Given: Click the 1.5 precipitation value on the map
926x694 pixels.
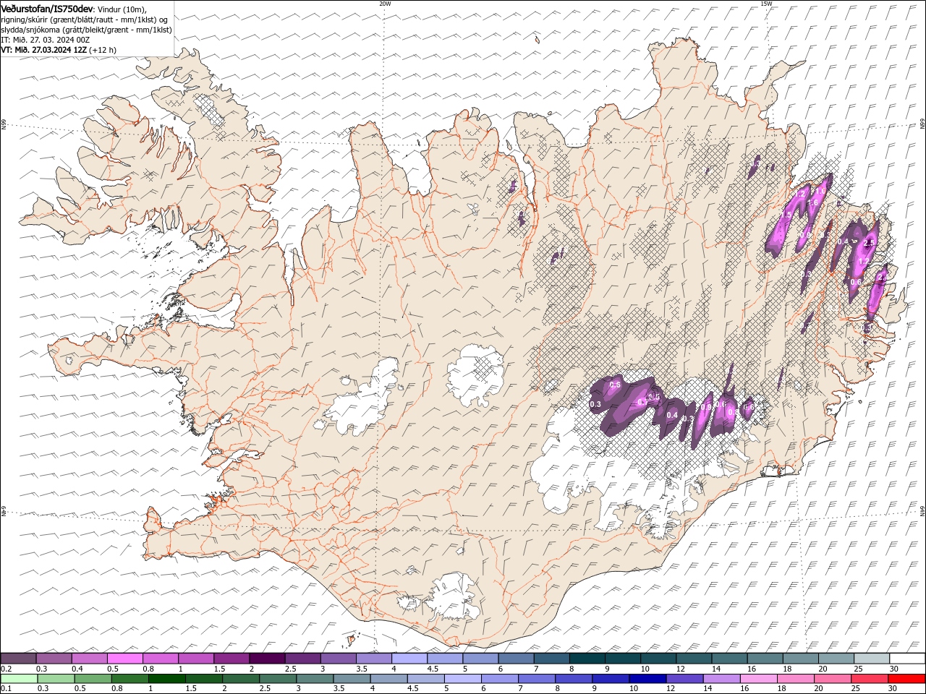Looking at the screenshot, I should coord(786,215).
